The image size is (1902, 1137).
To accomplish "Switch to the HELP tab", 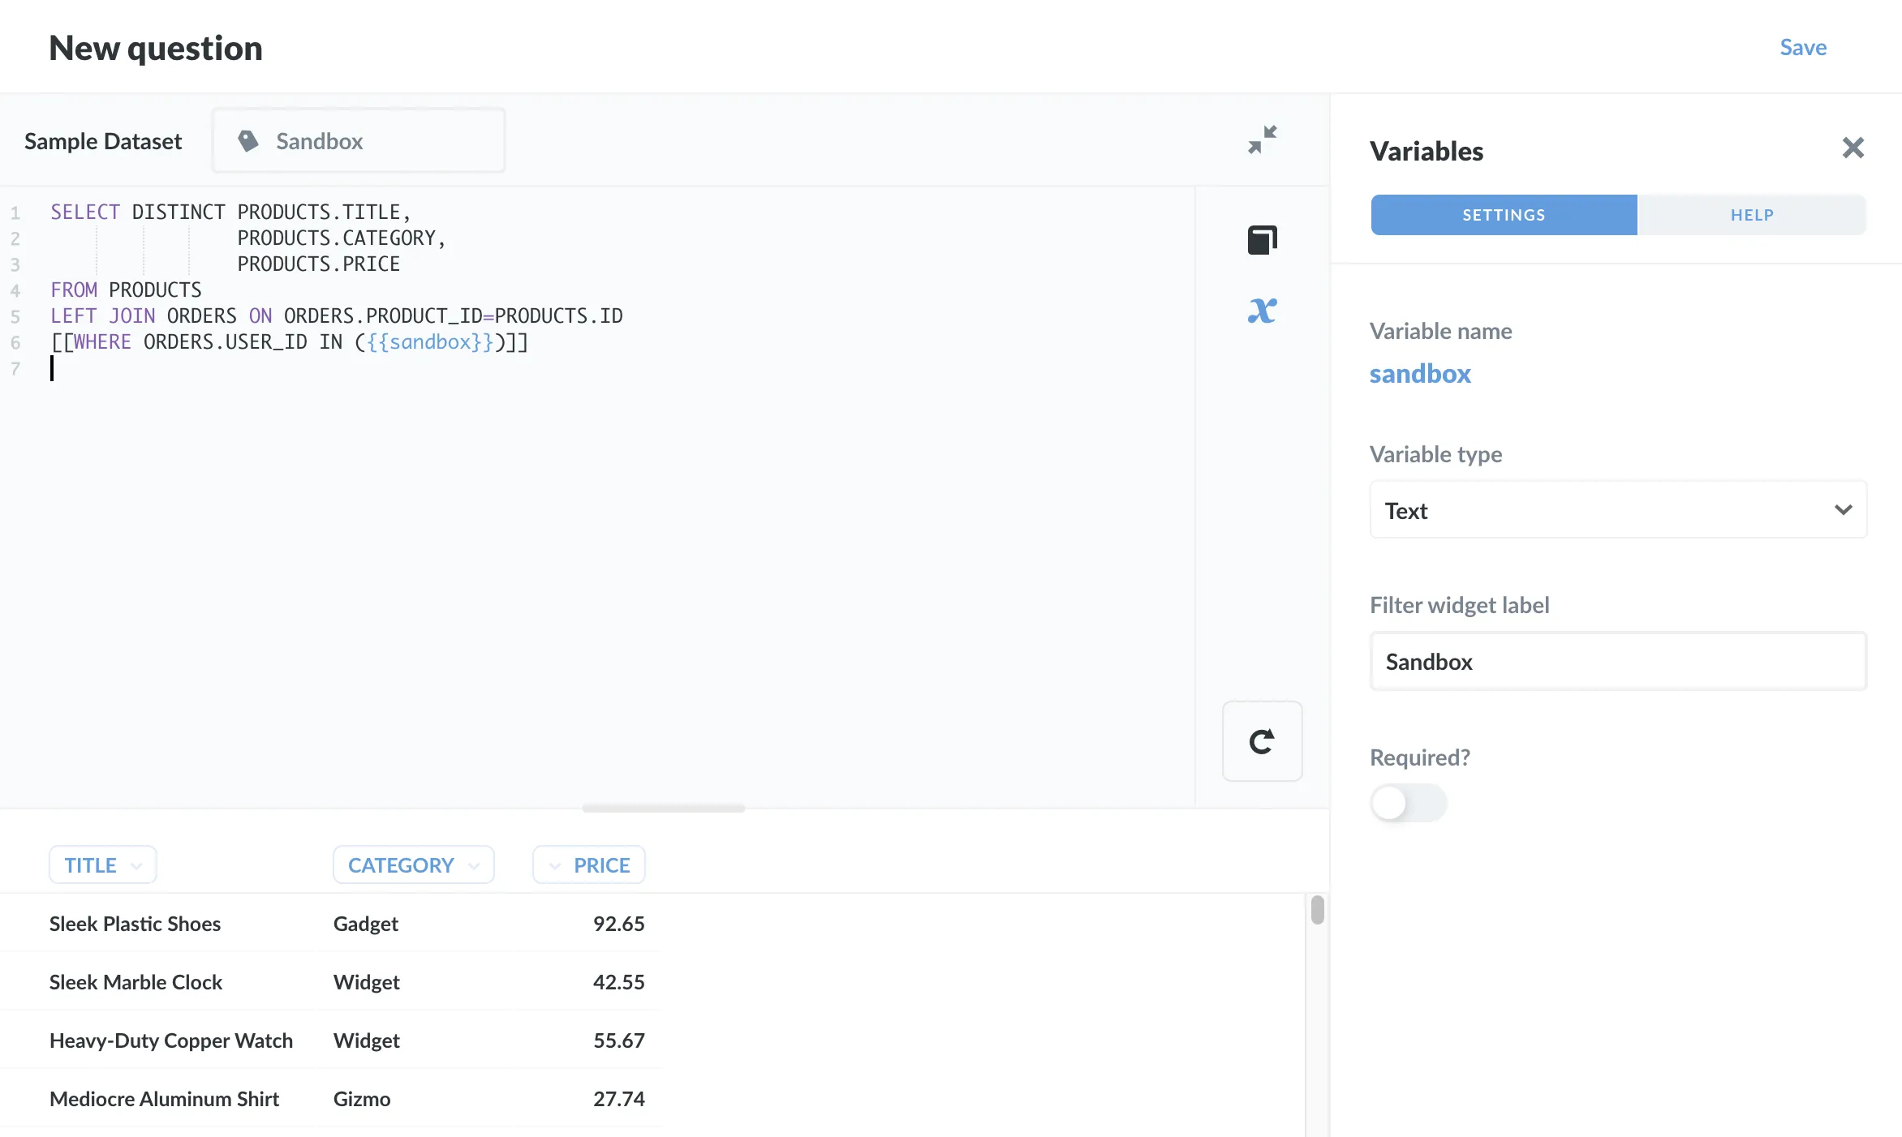I will coord(1752,215).
